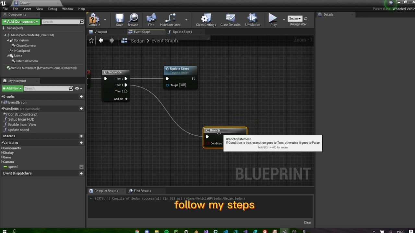Select the speed variable

click(x=13, y=167)
